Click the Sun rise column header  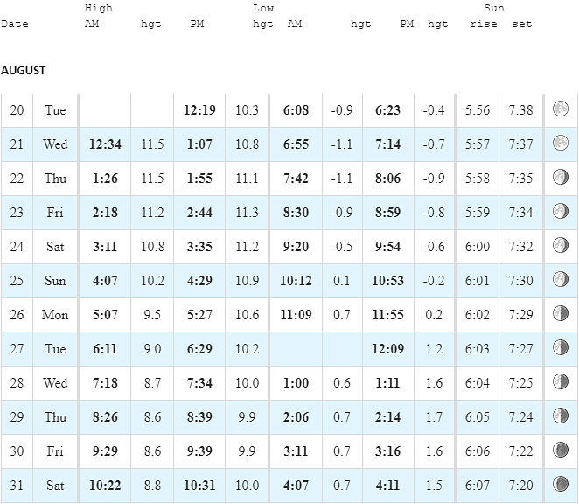[x=484, y=24]
